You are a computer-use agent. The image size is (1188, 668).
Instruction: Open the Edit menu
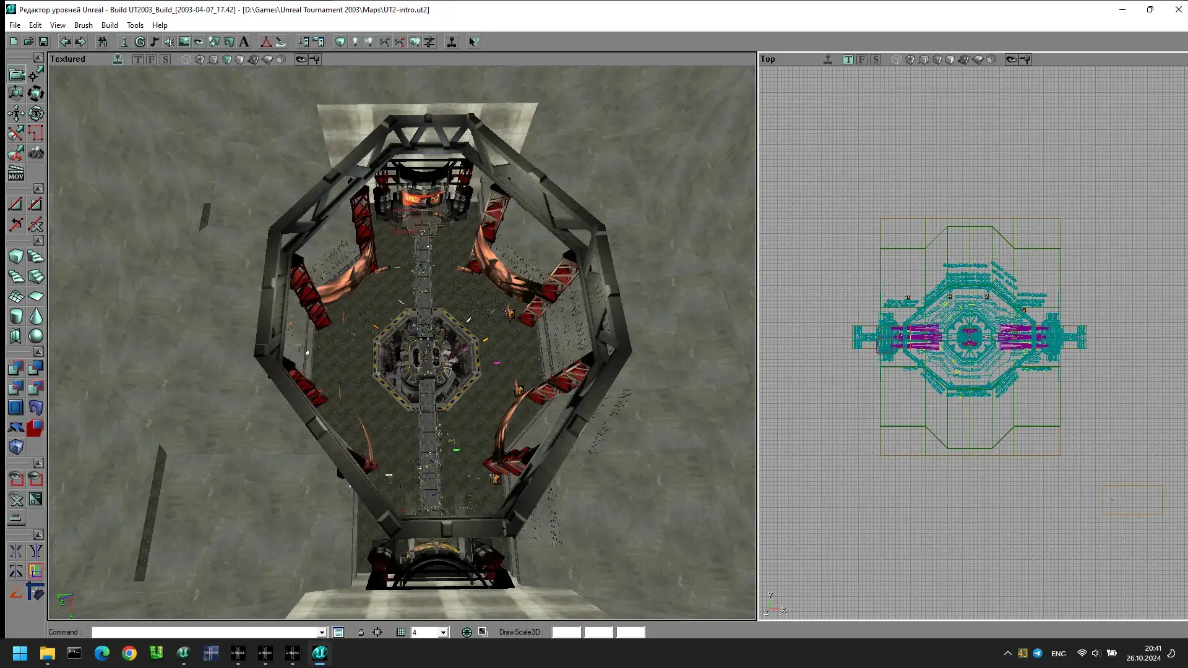coord(35,25)
